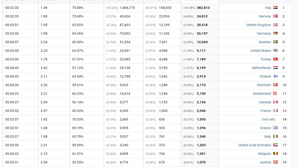Screen dimensions: 298x167
Task: Open the Austria country link
Action: (265, 162)
